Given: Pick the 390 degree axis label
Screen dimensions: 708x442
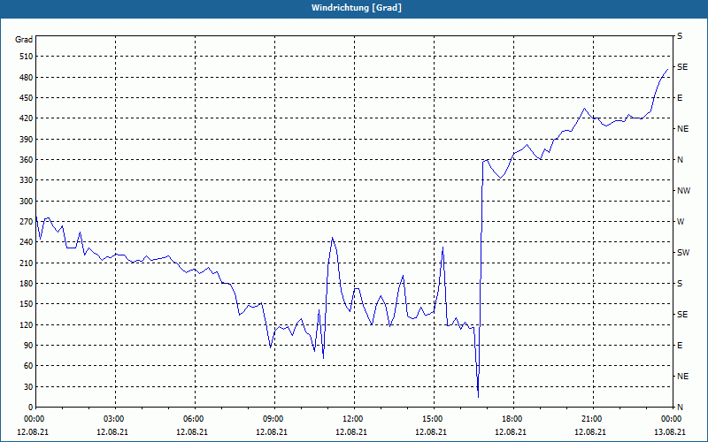Looking at the screenshot, I should tap(27, 139).
